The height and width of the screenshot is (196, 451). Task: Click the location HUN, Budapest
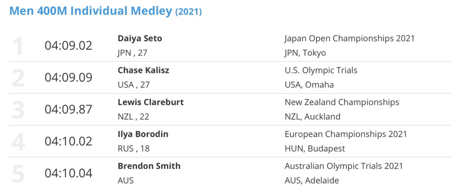coord(314,149)
